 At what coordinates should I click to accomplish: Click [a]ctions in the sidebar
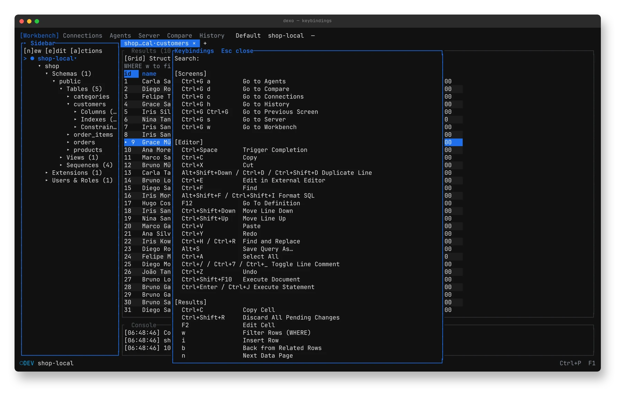[86, 51]
